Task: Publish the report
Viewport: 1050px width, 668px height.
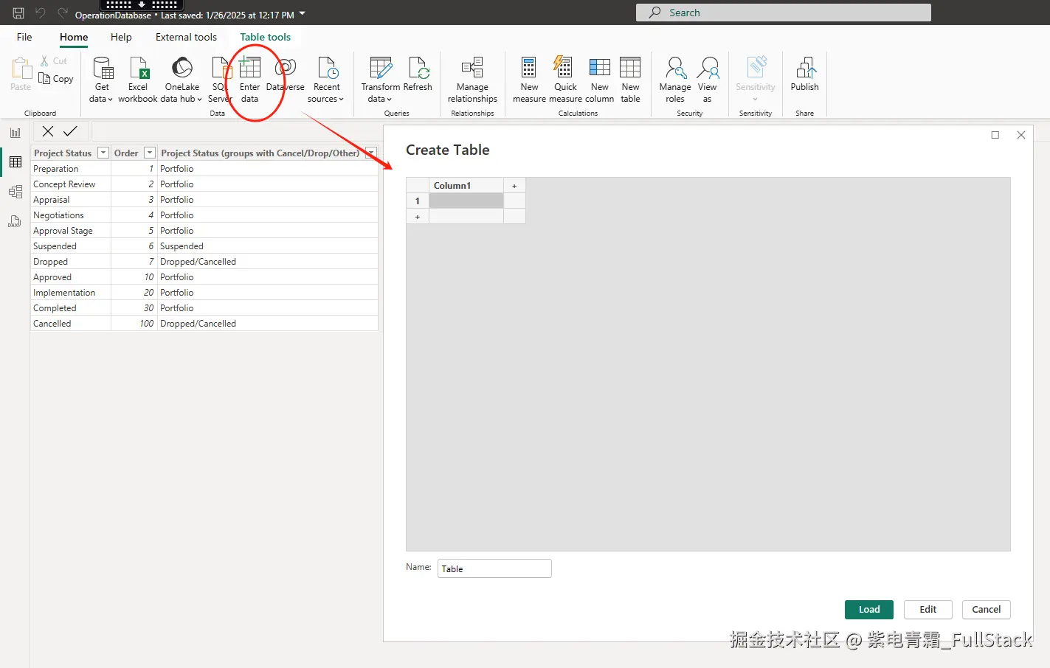Action: pyautogui.click(x=804, y=74)
